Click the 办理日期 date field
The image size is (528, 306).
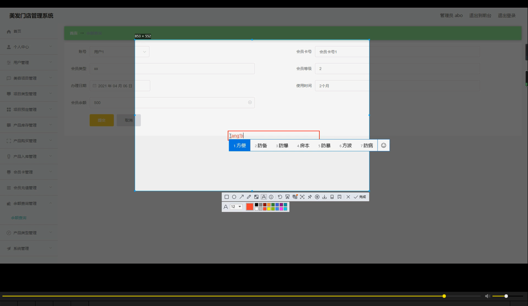coord(120,86)
